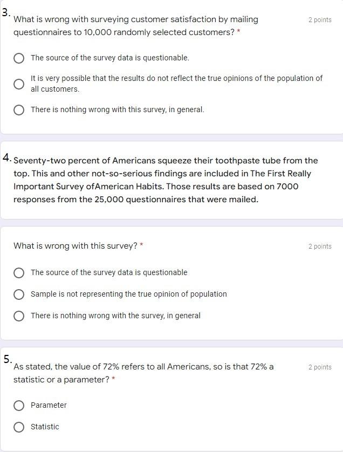Screen dimensions: 343x452
Task: Click the 'Parameter' answer label
Action: click(x=49, y=405)
